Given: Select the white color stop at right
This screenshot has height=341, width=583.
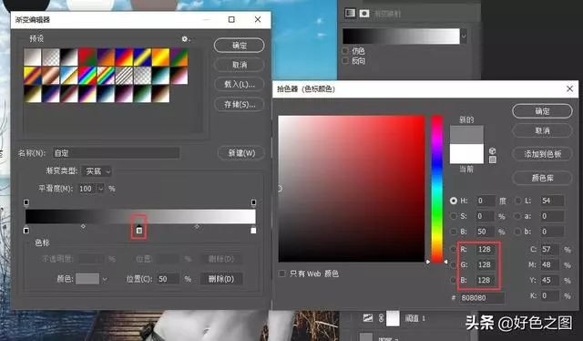Looking at the screenshot, I should coord(253,230).
